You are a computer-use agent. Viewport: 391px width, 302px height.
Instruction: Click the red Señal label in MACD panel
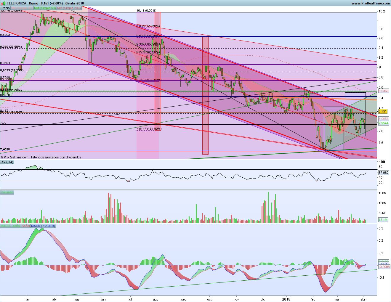(26, 226)
